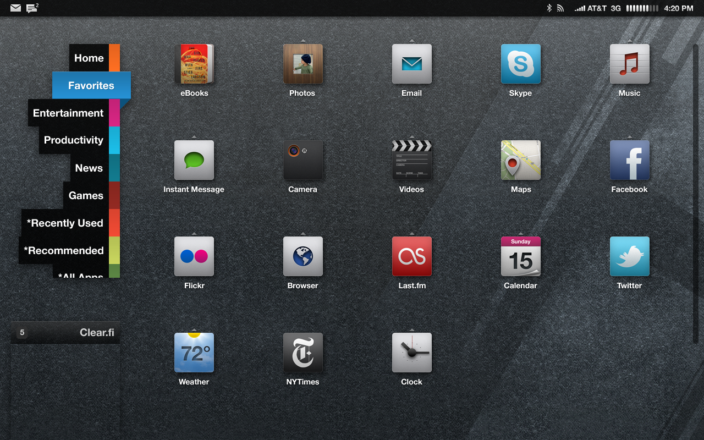Open the Calendar app

[521, 256]
